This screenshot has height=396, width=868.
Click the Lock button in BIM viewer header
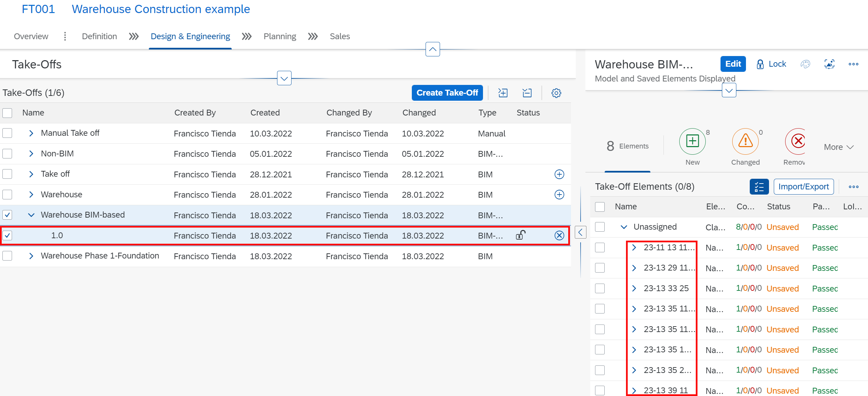(x=771, y=64)
